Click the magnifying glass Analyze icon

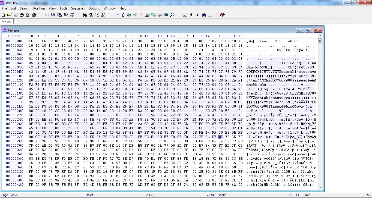[172, 15]
